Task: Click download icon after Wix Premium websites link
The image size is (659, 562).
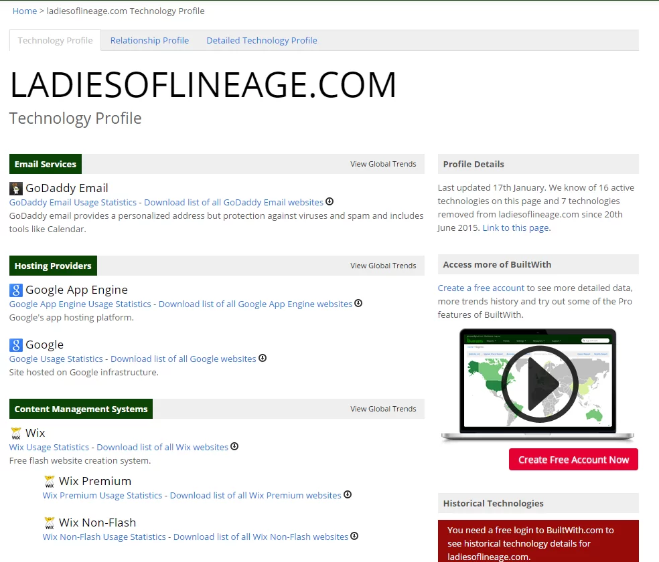Action: [347, 494]
